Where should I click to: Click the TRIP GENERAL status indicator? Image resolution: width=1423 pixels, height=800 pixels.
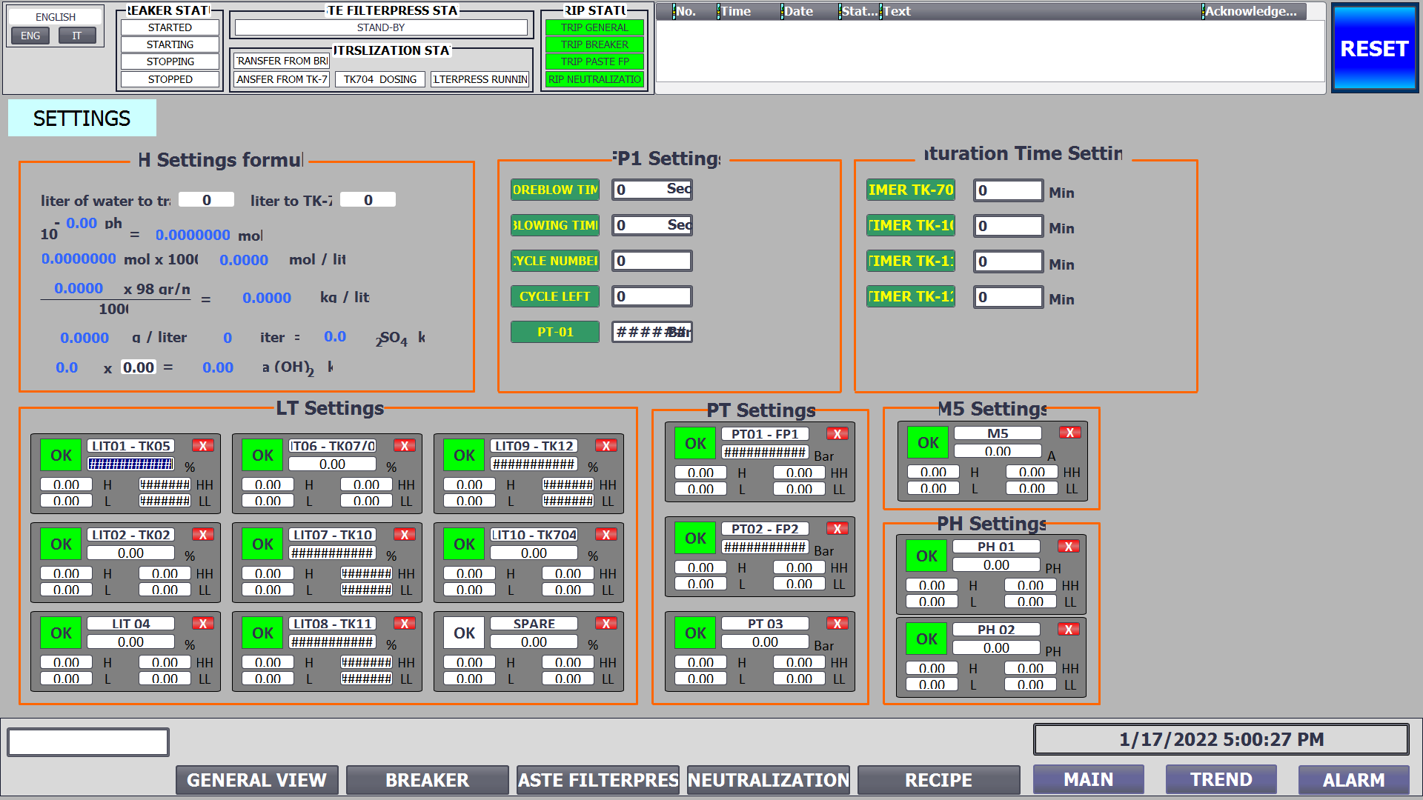594,27
